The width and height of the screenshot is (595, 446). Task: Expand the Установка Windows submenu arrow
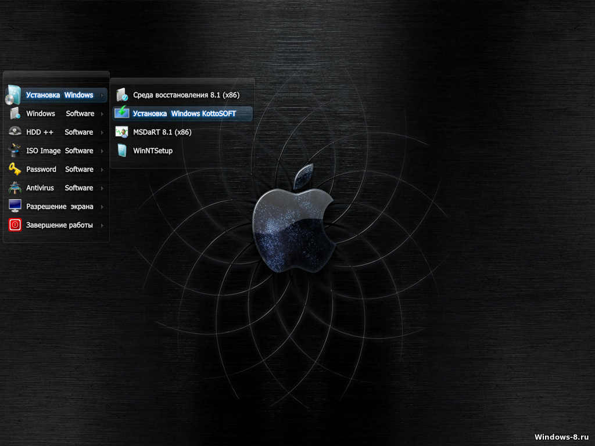pos(102,95)
